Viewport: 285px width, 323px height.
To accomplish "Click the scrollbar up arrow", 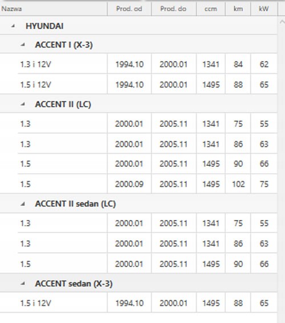I will [282, 22].
